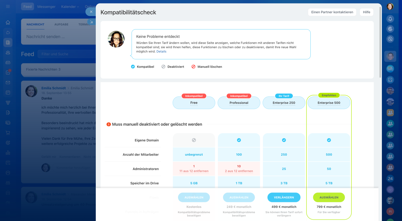This screenshot has width=402, height=221.
Task: Select the Enterprise 250 plan pill
Action: click(284, 103)
